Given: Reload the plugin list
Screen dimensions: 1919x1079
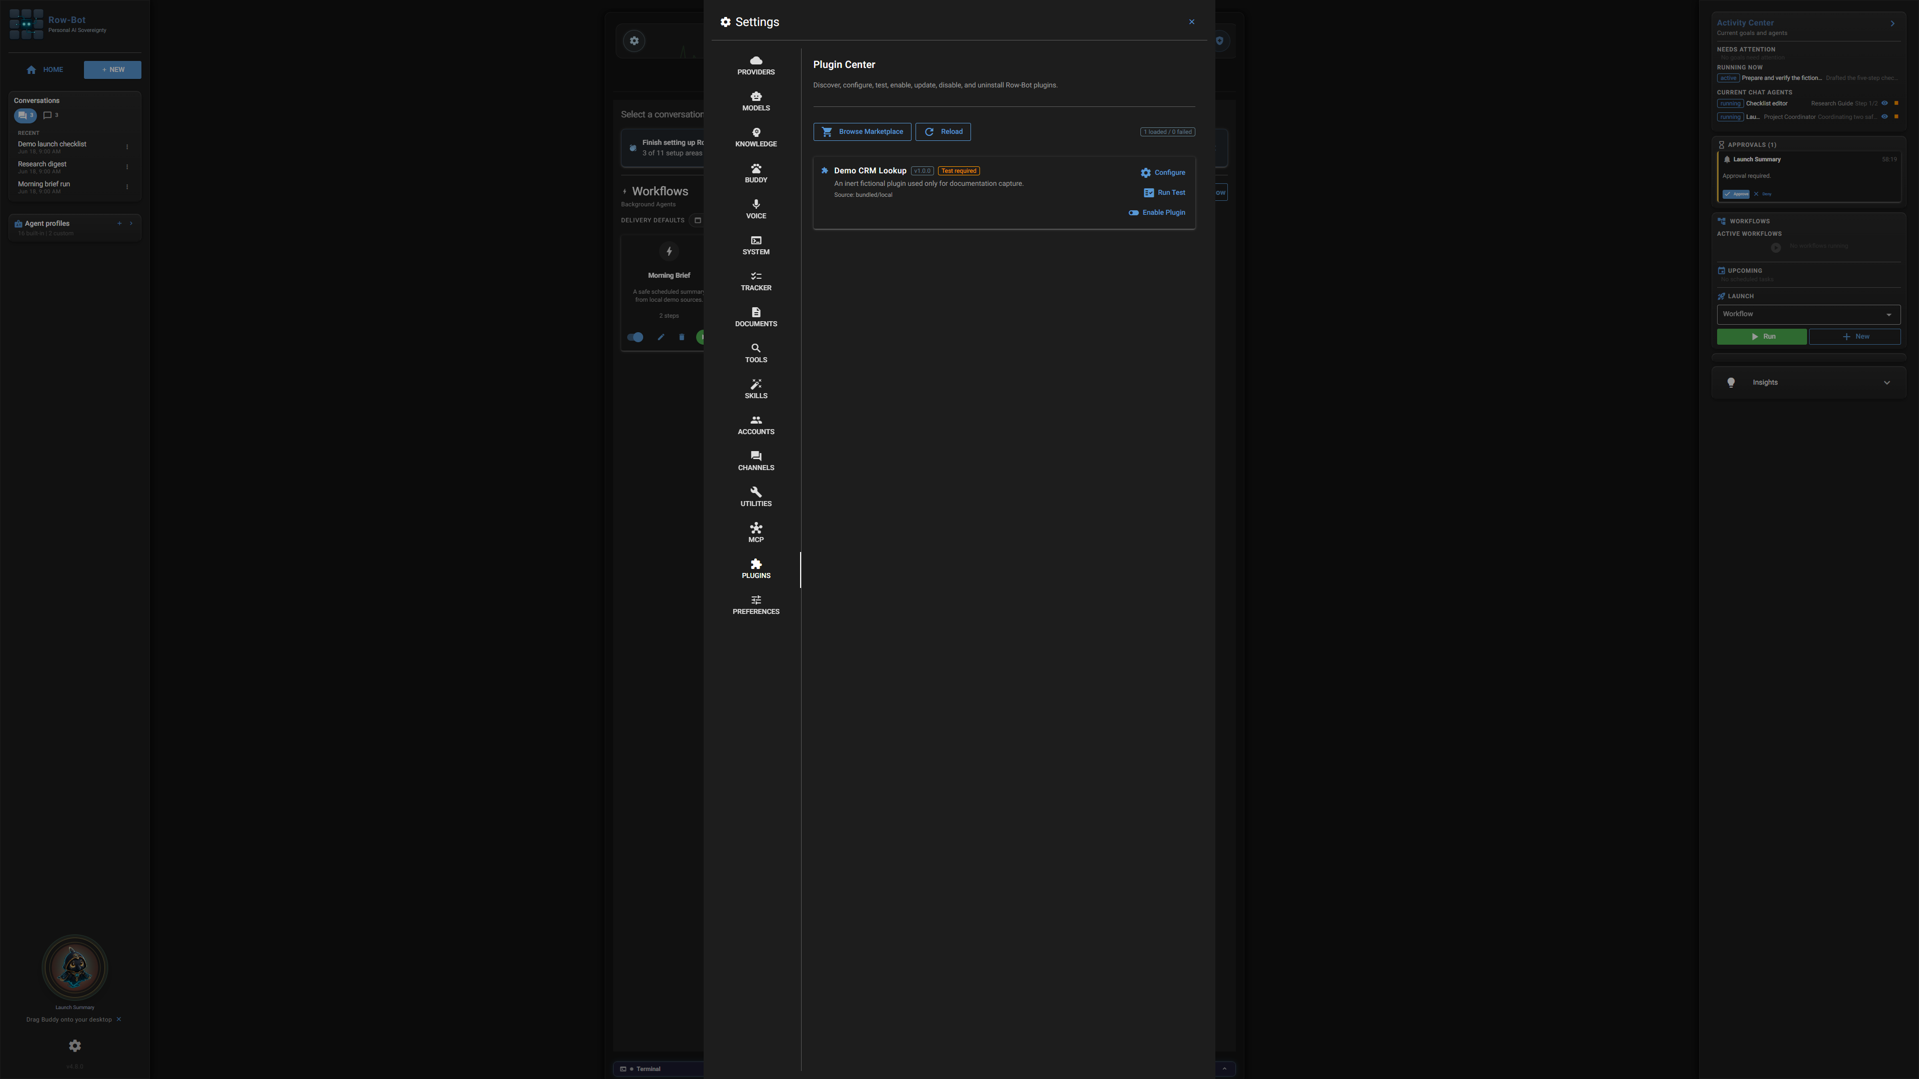Looking at the screenshot, I should (x=943, y=132).
